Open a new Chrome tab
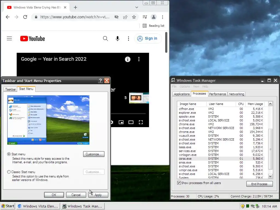Screen dimensions: 280x210 (75, 7)
